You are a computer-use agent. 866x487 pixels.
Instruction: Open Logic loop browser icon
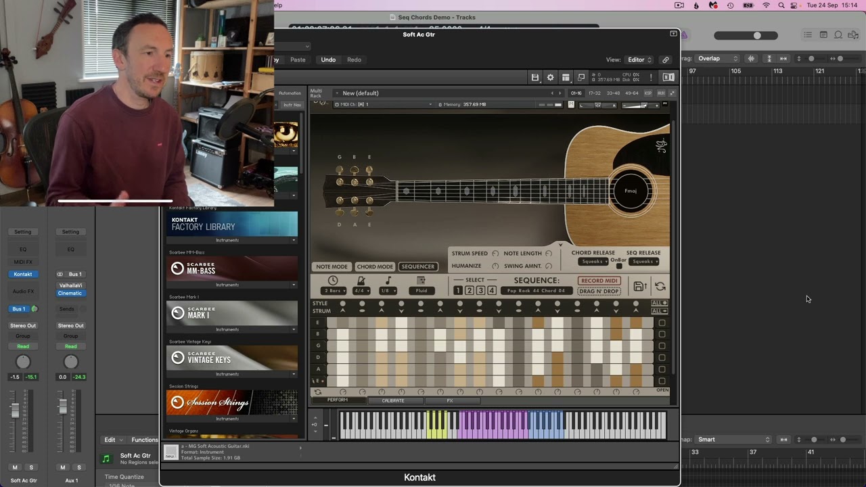[838, 35]
